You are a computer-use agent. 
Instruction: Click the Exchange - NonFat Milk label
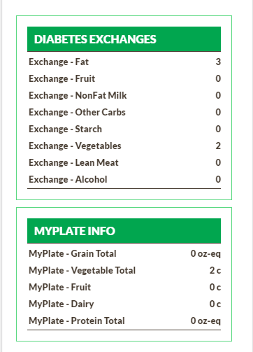[x=78, y=96]
